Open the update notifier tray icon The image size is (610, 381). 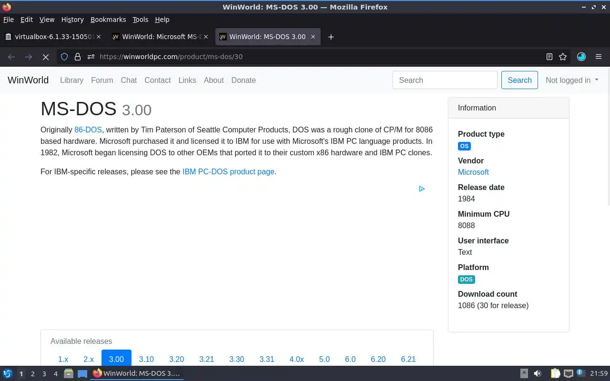580,373
